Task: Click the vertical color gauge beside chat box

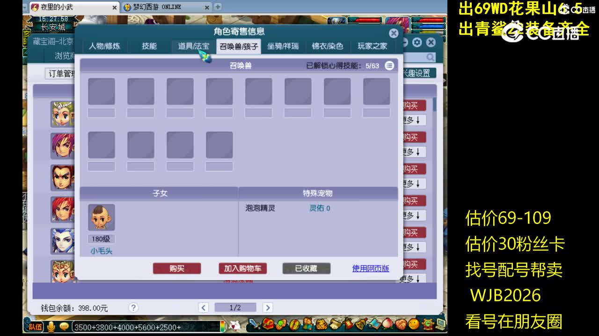Action: click(x=223, y=326)
